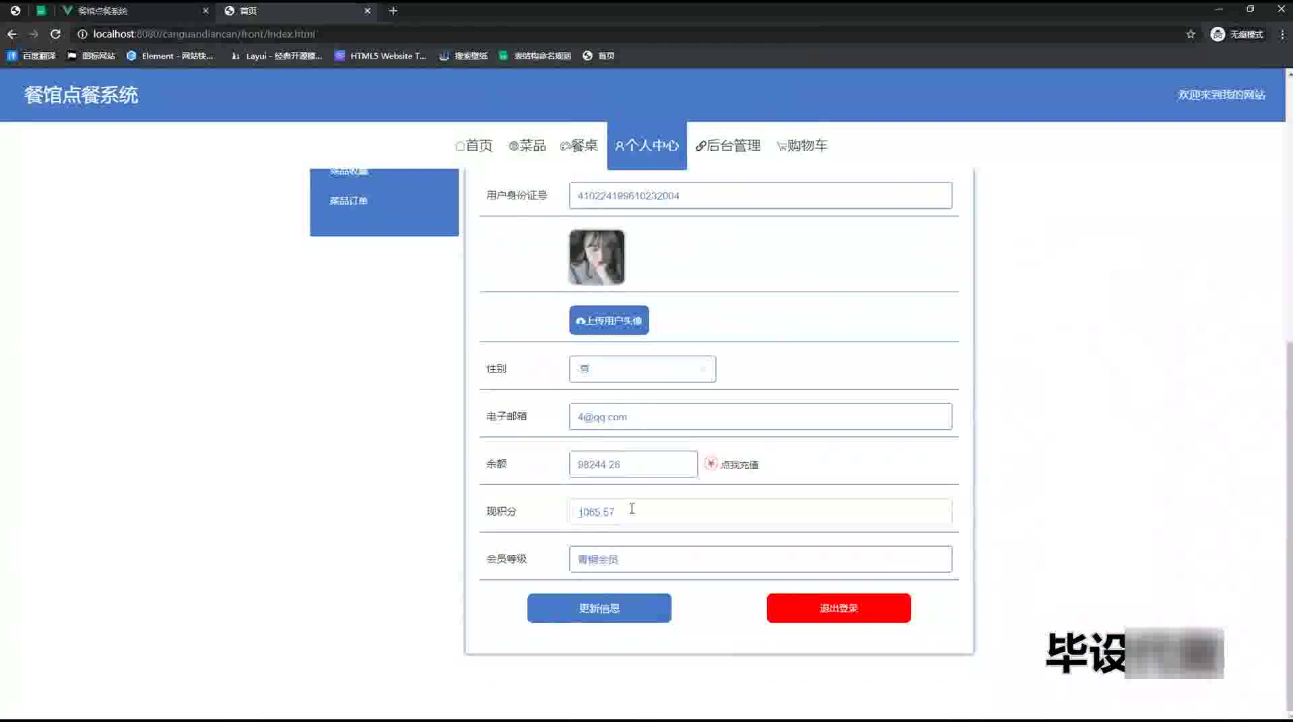The height and width of the screenshot is (722, 1293).
Task: Open the Layui bookmark
Action: click(277, 56)
